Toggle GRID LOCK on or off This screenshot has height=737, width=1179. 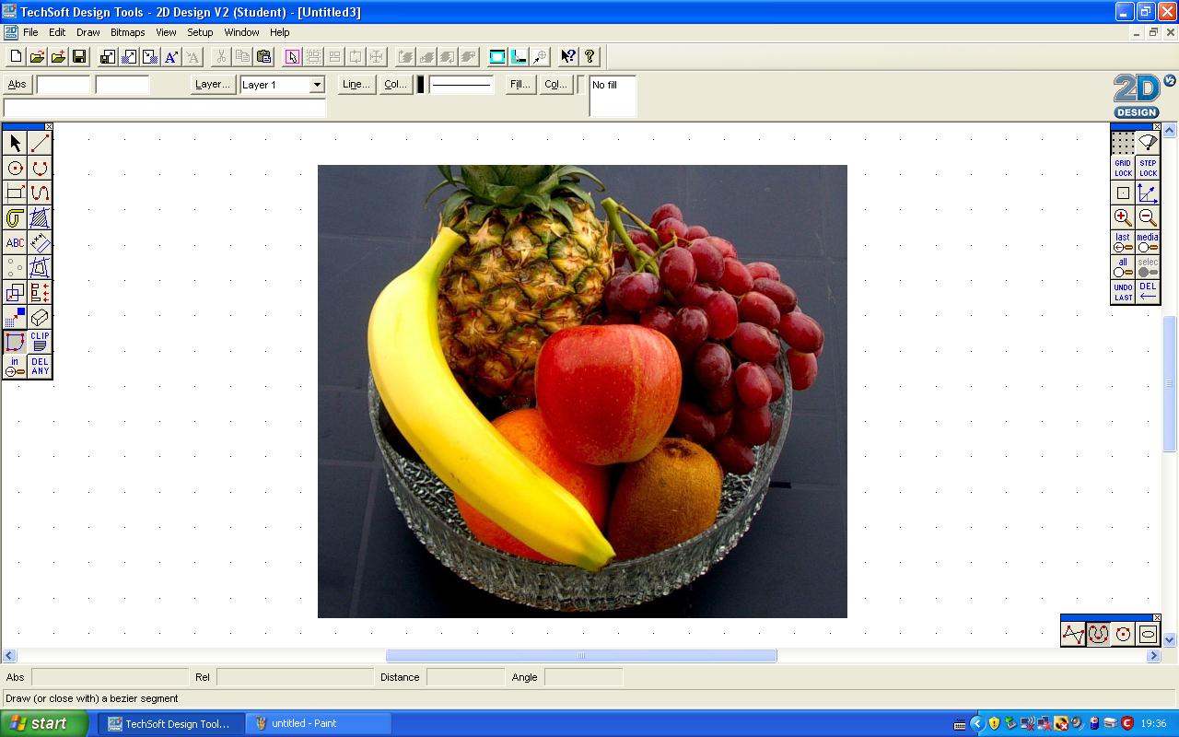(1123, 168)
